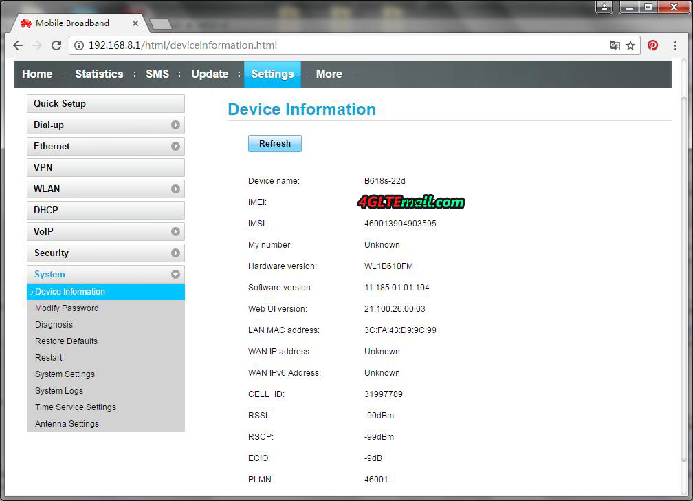Close the Mobile Broadband browser tab
This screenshot has width=693, height=501.
click(135, 23)
